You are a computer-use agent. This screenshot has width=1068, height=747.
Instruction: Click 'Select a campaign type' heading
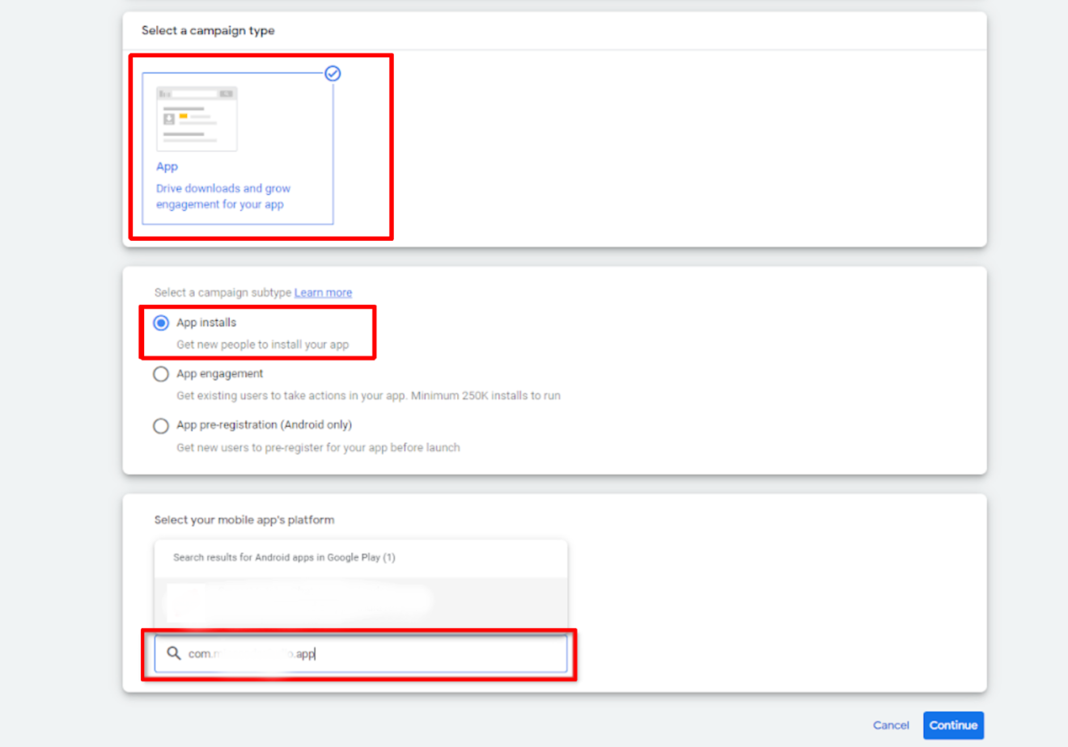click(x=208, y=31)
